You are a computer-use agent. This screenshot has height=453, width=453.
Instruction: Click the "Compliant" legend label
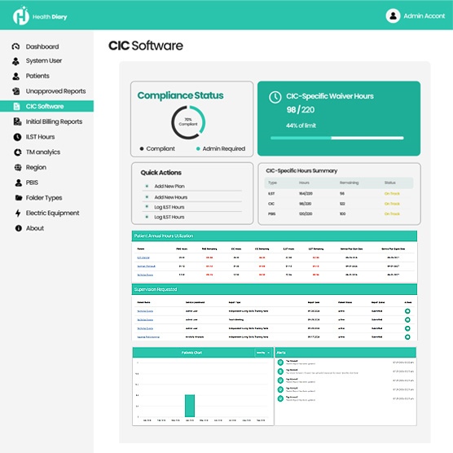pos(161,149)
